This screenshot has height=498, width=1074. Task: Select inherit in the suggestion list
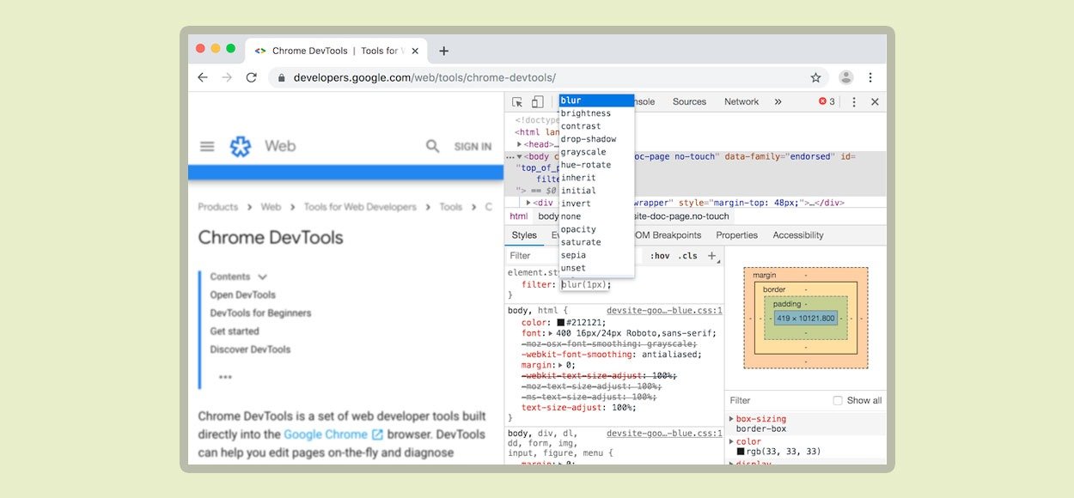[596, 178]
